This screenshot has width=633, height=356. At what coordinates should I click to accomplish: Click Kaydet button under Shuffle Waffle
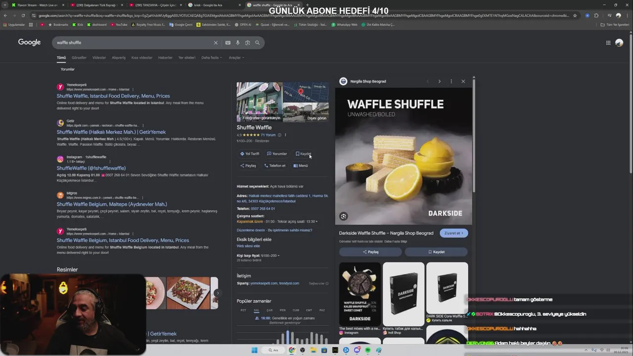point(303,154)
